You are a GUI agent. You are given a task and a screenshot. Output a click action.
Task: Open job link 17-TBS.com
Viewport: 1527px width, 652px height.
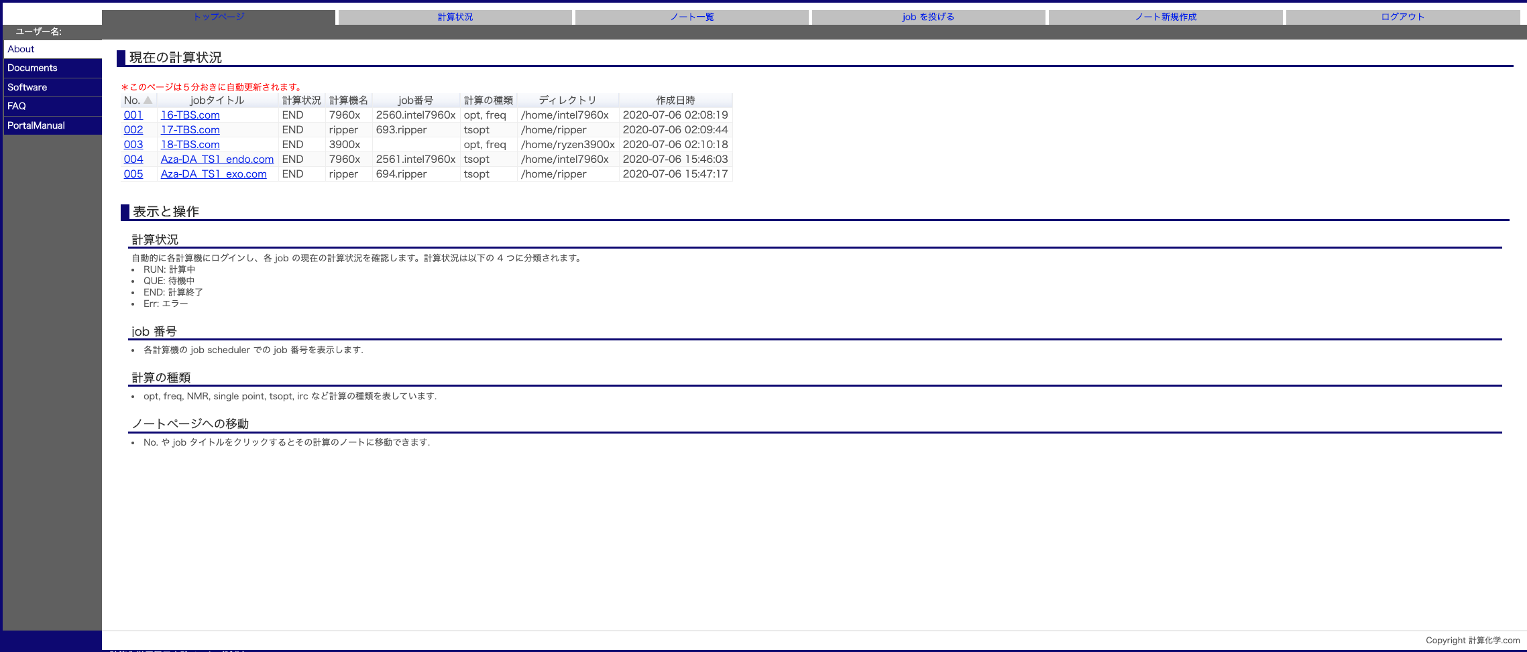(x=190, y=130)
